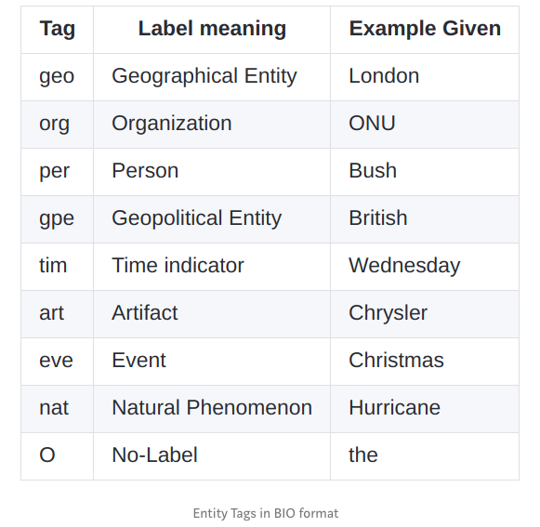Select the gpe tag cell
Screen dimensions: 540x527
pyautogui.click(x=58, y=219)
